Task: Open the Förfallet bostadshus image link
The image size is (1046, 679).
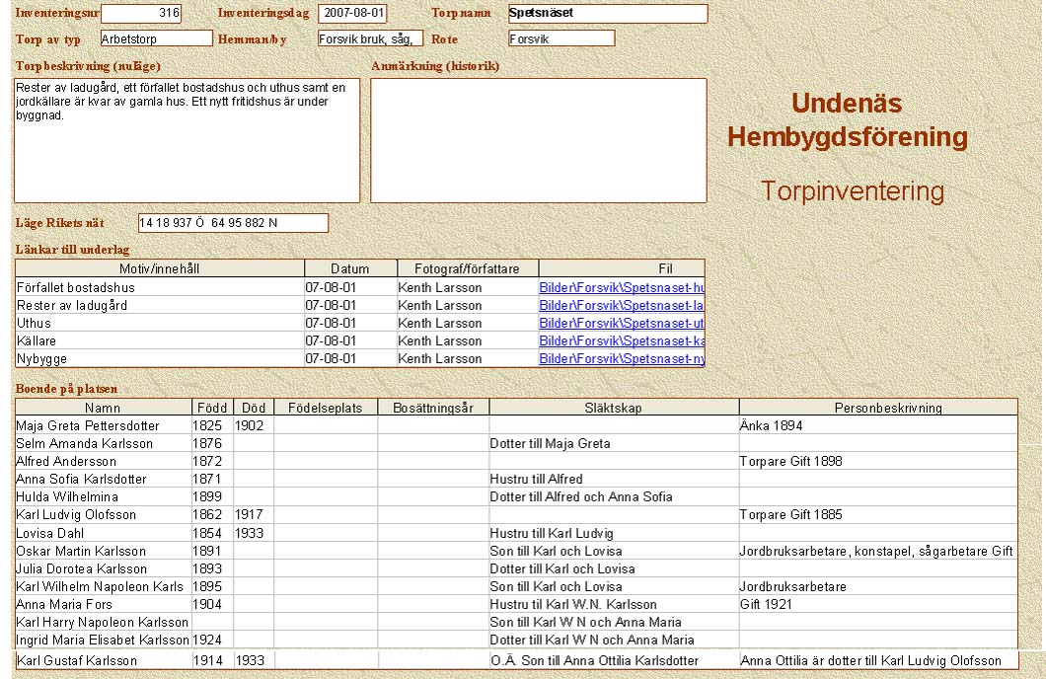Action: click(x=621, y=288)
